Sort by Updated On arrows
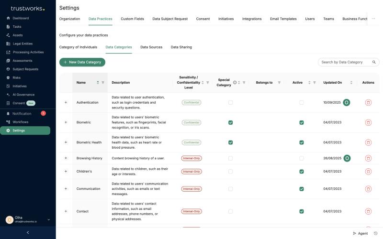This screenshot has width=383, height=239. tap(351, 82)
